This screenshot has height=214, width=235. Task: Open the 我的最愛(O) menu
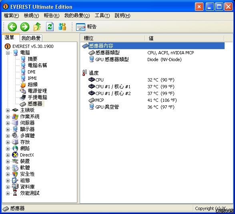coord(77,16)
